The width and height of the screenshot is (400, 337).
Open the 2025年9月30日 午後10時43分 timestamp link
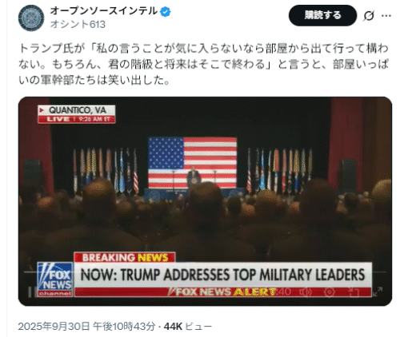[87, 326]
